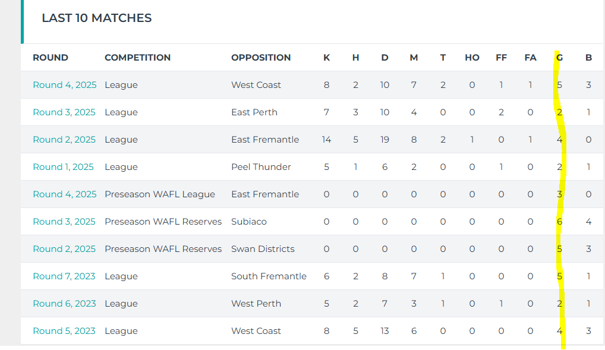
Task: Click the FF free kicks for header
Action: [501, 58]
